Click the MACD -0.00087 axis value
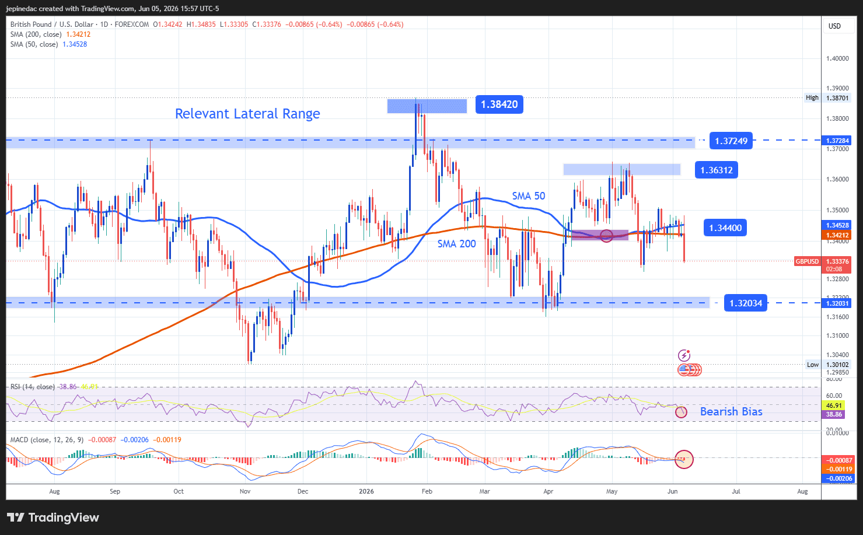 837,460
